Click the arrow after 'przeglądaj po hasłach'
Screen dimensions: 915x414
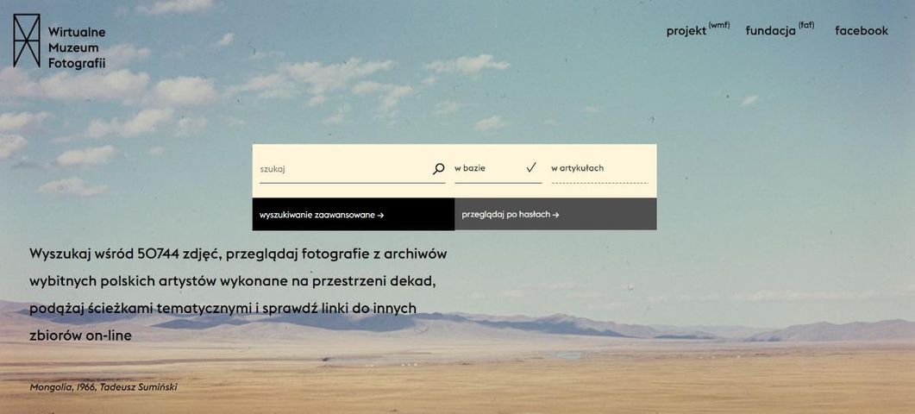pyautogui.click(x=555, y=215)
